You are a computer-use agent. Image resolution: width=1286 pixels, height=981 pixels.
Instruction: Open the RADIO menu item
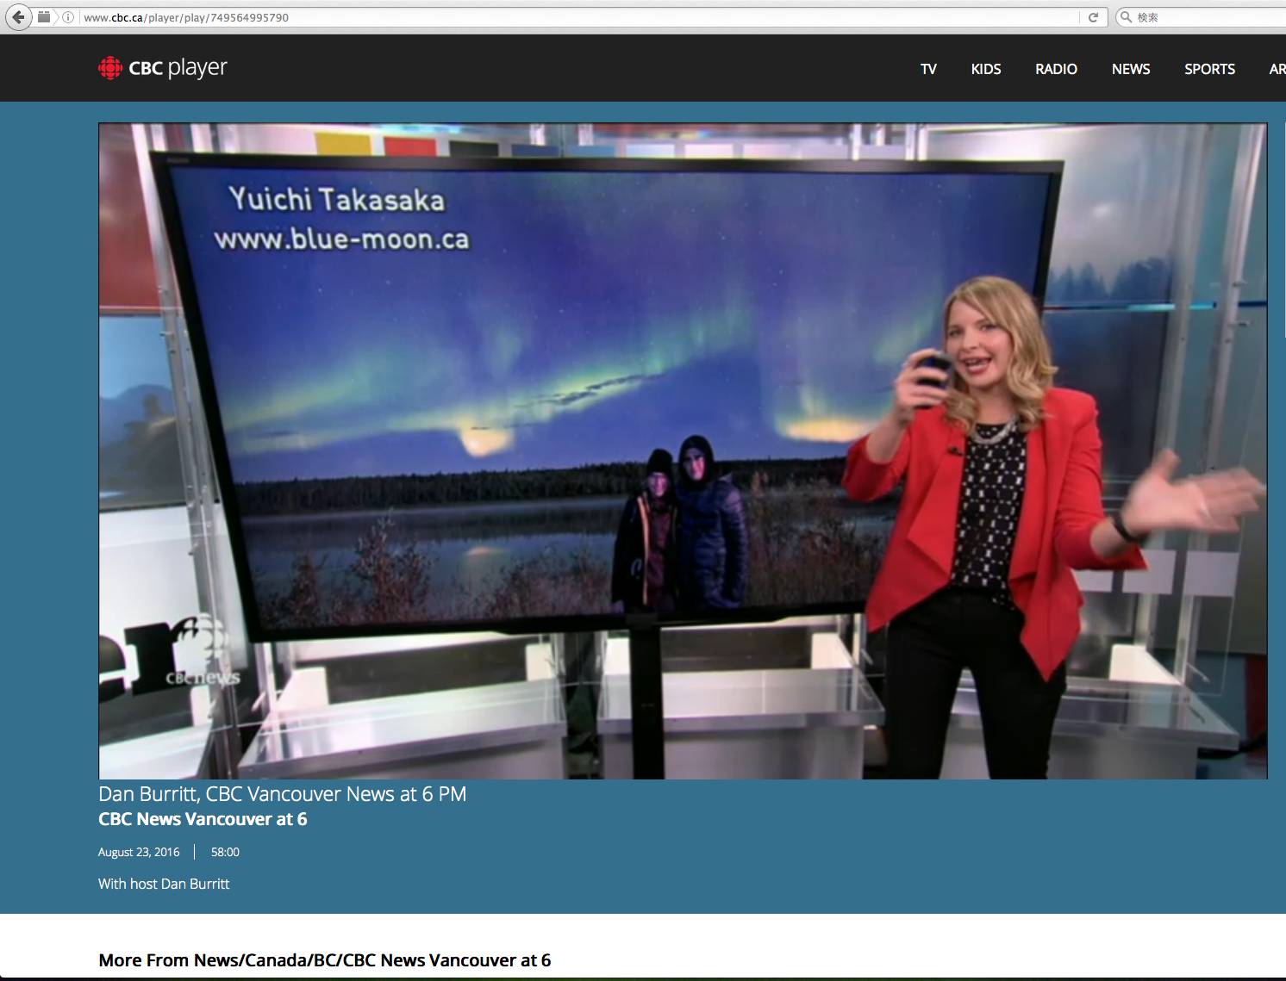point(1056,69)
